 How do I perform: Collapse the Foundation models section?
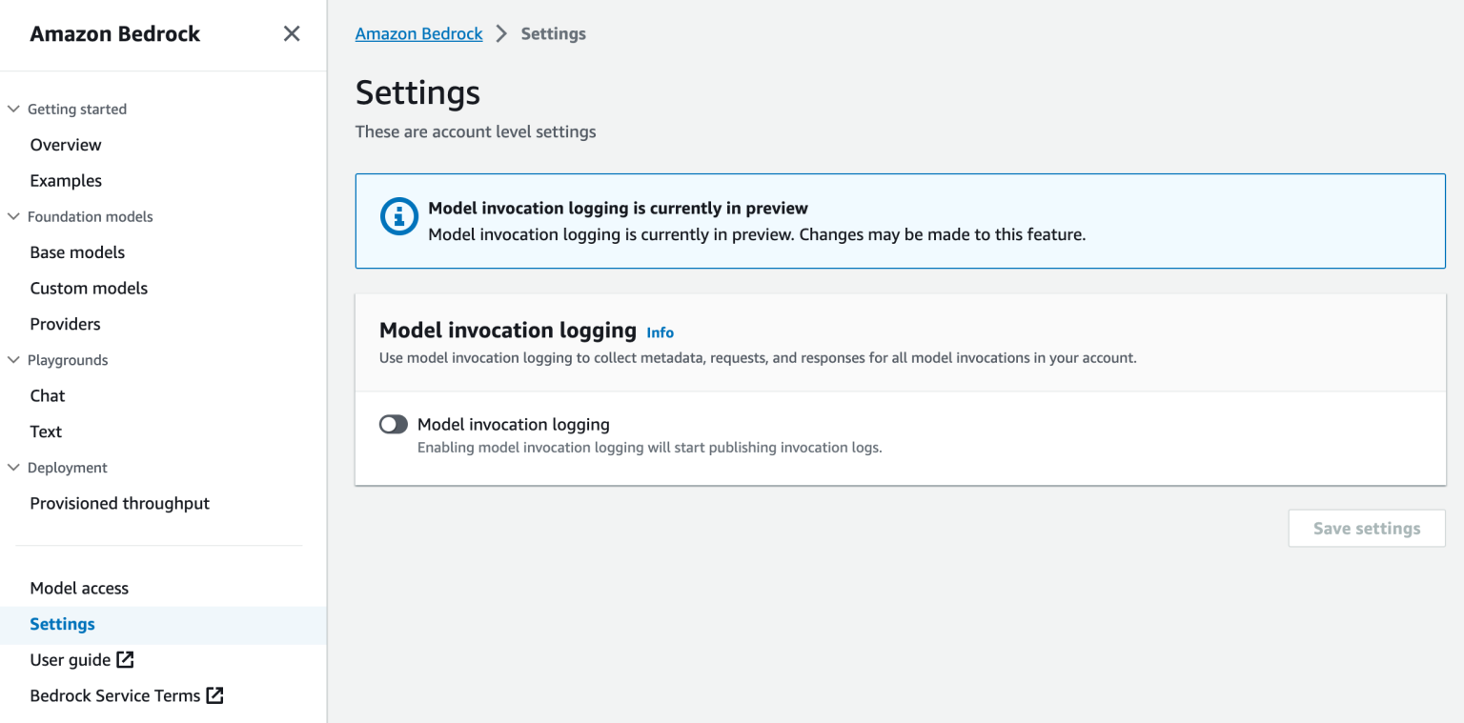[x=13, y=216]
